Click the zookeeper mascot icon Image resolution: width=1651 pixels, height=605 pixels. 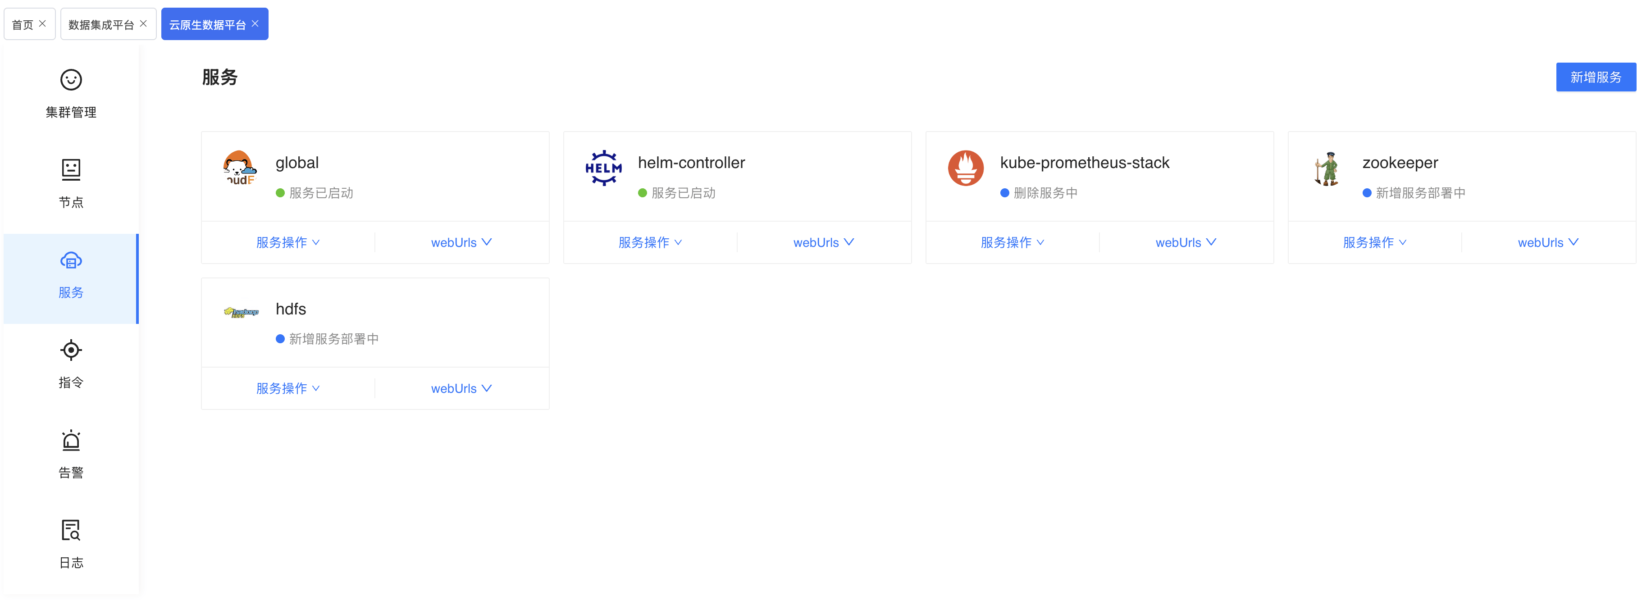click(x=1327, y=168)
